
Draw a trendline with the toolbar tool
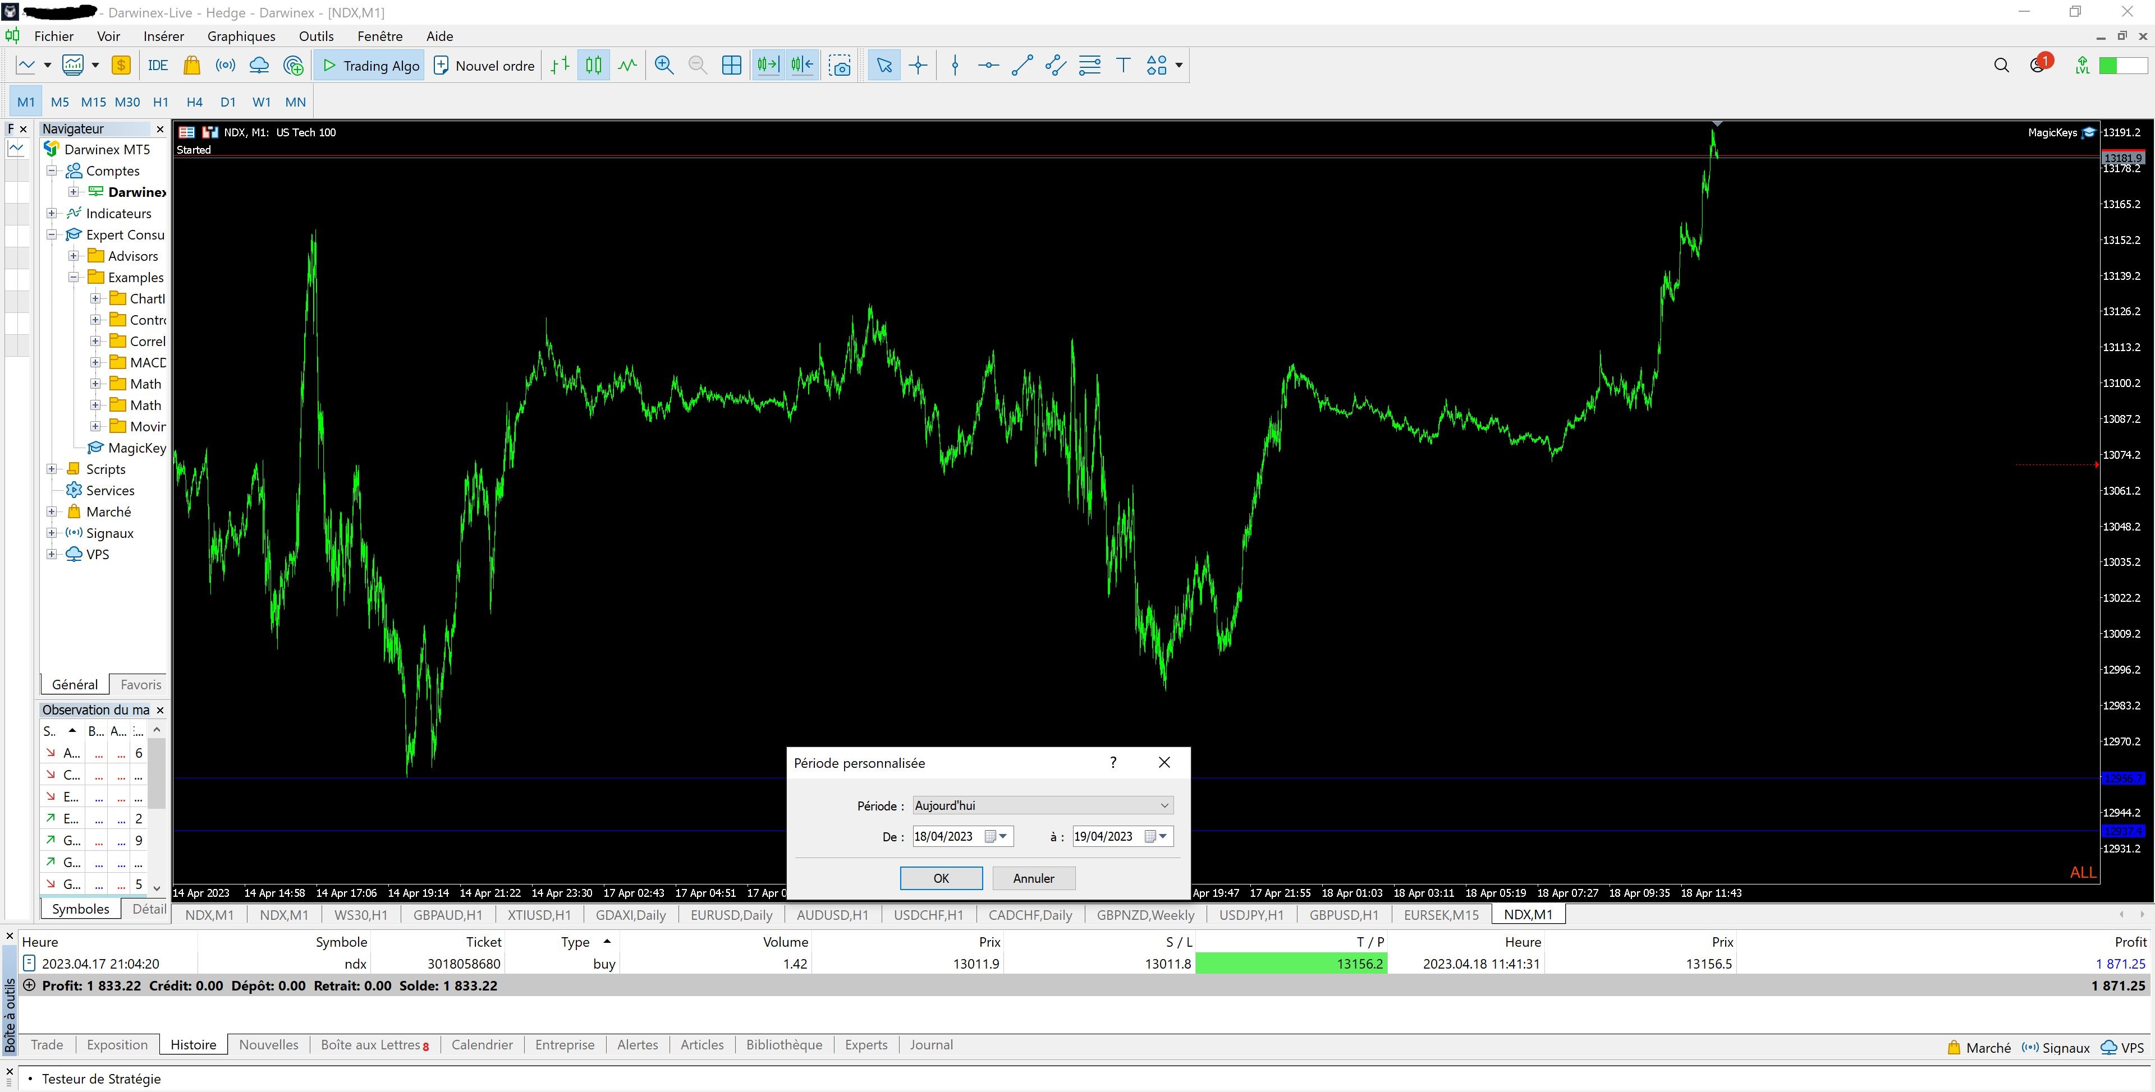[x=1021, y=65]
